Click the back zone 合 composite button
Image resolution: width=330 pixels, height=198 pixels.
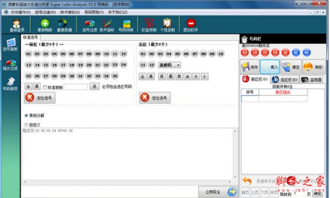pos(188,76)
